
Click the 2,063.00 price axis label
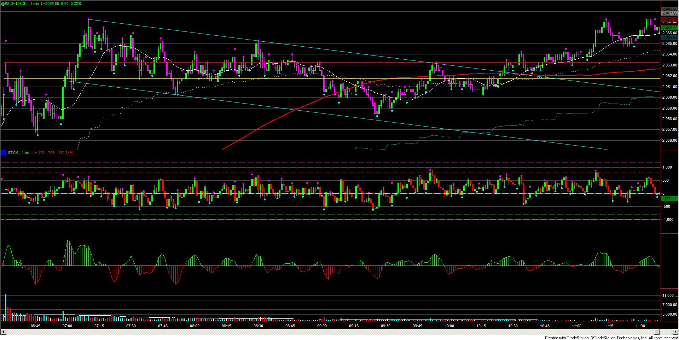point(669,65)
